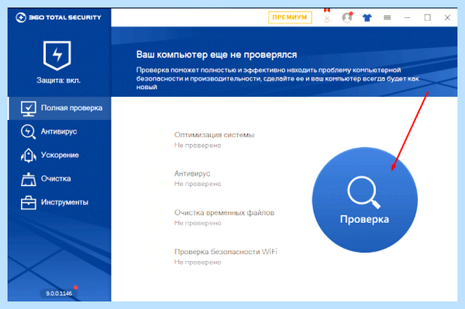Click the 360 Total Security logo
The image size is (465, 309).
pos(58,18)
